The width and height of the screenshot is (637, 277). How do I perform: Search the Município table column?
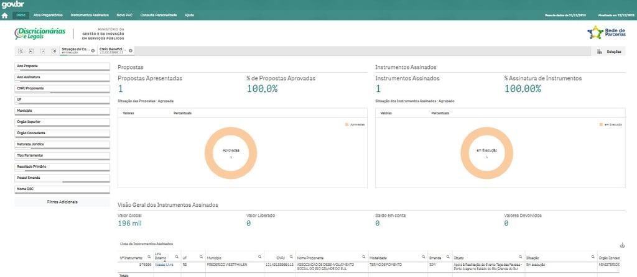[x=259, y=257]
